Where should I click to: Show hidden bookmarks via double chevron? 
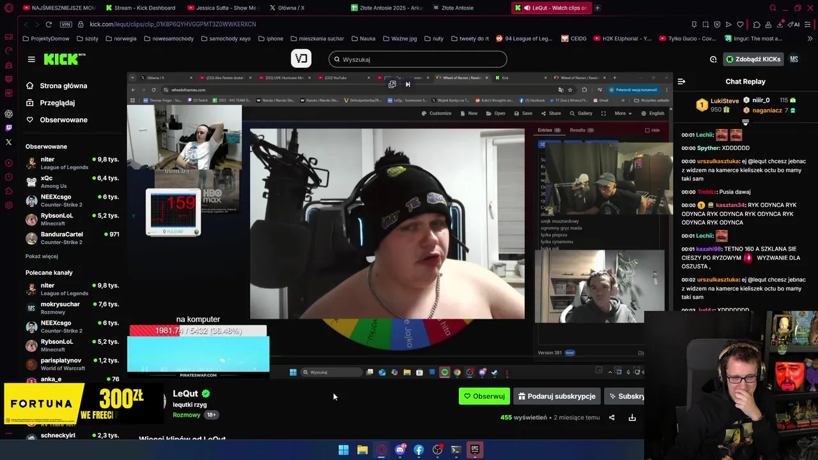coord(809,38)
